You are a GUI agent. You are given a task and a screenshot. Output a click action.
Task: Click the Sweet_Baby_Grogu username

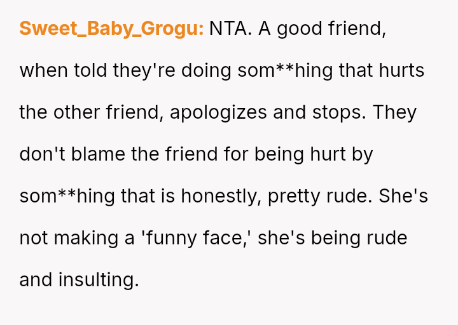[x=111, y=29]
